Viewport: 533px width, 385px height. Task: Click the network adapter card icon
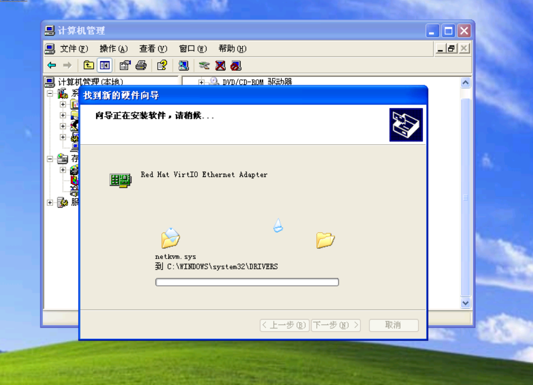pos(120,180)
